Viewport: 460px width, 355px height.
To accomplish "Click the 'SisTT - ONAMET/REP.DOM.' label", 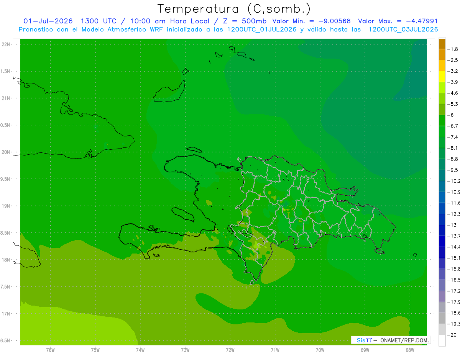I will [x=391, y=340].
